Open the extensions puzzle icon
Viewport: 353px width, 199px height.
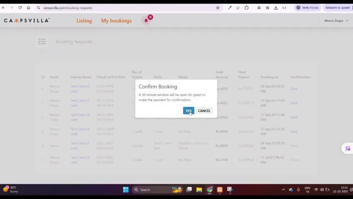tap(246, 8)
